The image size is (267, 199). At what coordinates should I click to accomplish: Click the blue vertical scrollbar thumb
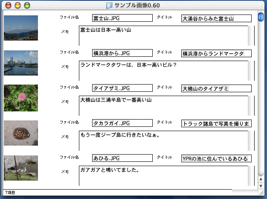(x=261, y=17)
